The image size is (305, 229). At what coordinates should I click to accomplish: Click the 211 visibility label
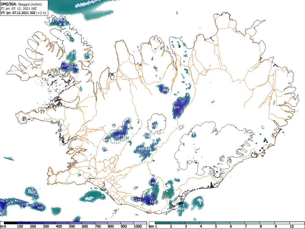point(177,107)
